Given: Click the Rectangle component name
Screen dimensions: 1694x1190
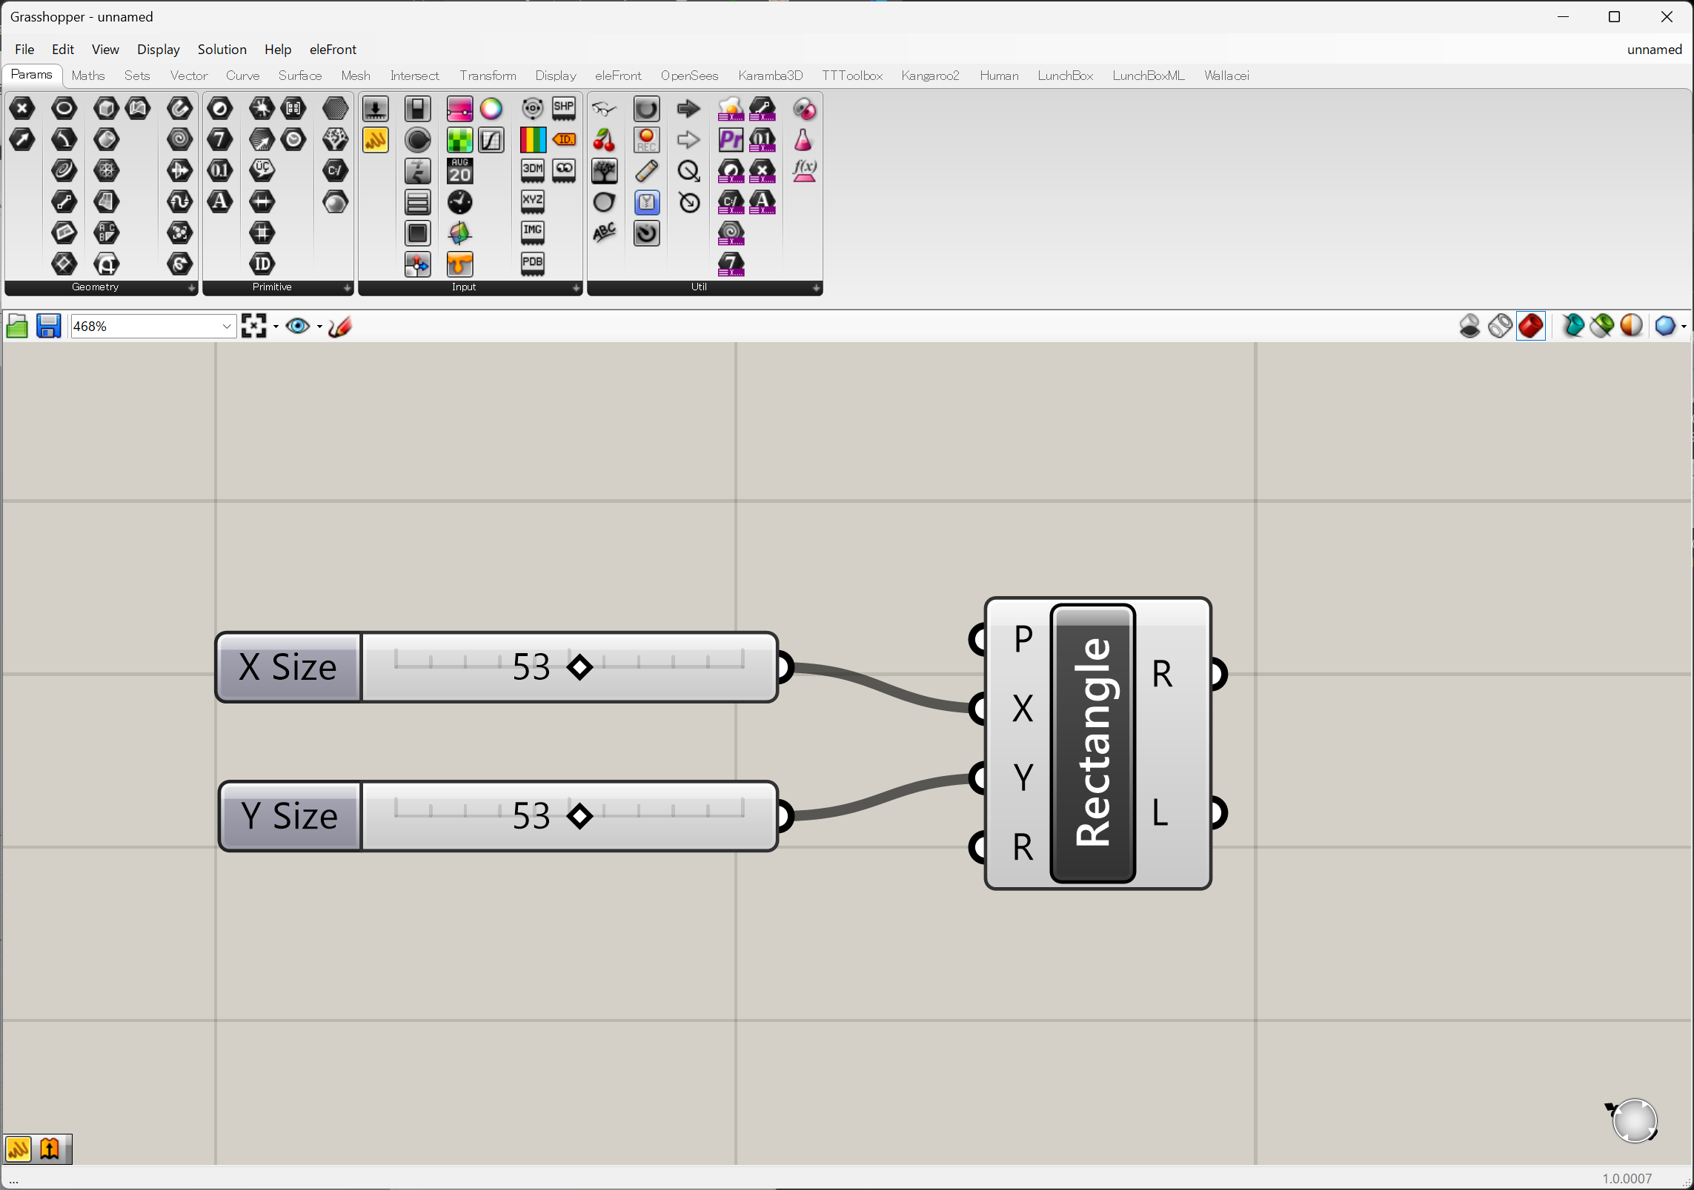Looking at the screenshot, I should (1093, 743).
